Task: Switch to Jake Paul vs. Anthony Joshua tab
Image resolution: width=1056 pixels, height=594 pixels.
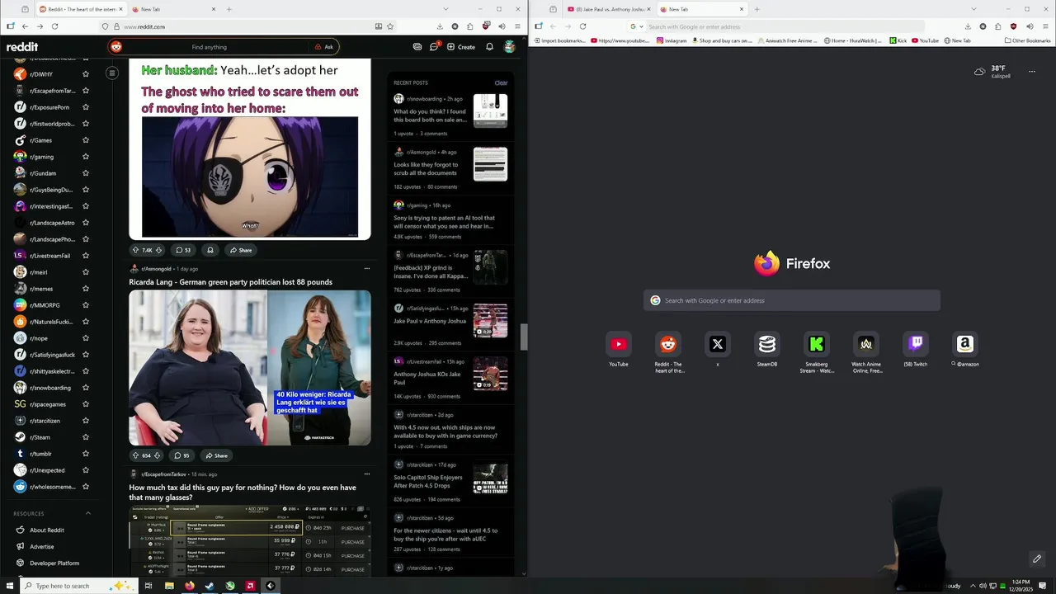Action: click(x=609, y=9)
